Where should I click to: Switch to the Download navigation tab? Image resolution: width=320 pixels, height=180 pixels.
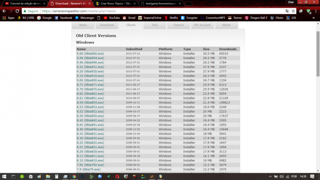click(107, 25)
